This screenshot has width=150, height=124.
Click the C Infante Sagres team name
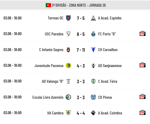51,50
